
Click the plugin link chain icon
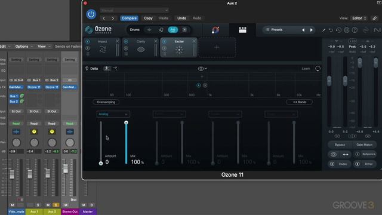375,19
